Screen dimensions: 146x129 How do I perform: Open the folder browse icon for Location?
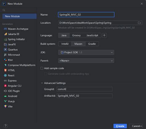(139, 23)
